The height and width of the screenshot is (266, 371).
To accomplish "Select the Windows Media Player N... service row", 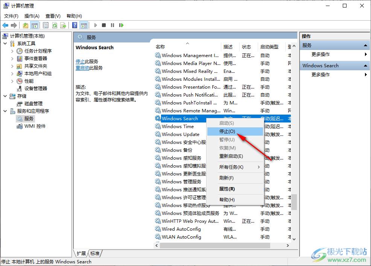I will coord(223,63).
